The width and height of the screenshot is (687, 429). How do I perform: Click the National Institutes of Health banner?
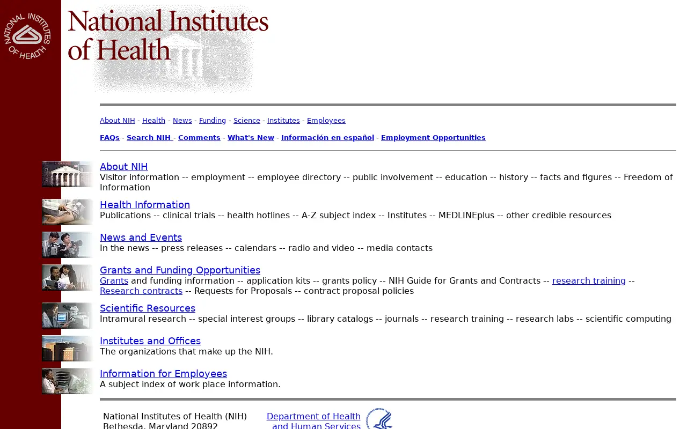pyautogui.click(x=168, y=48)
